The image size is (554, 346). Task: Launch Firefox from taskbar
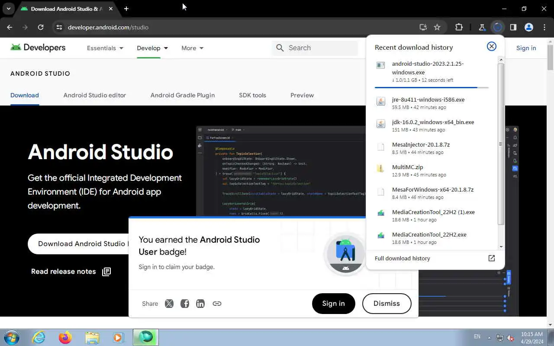point(65,337)
